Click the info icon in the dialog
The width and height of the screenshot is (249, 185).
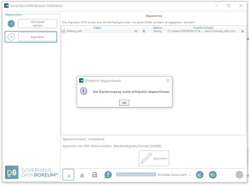pyautogui.click(x=83, y=91)
